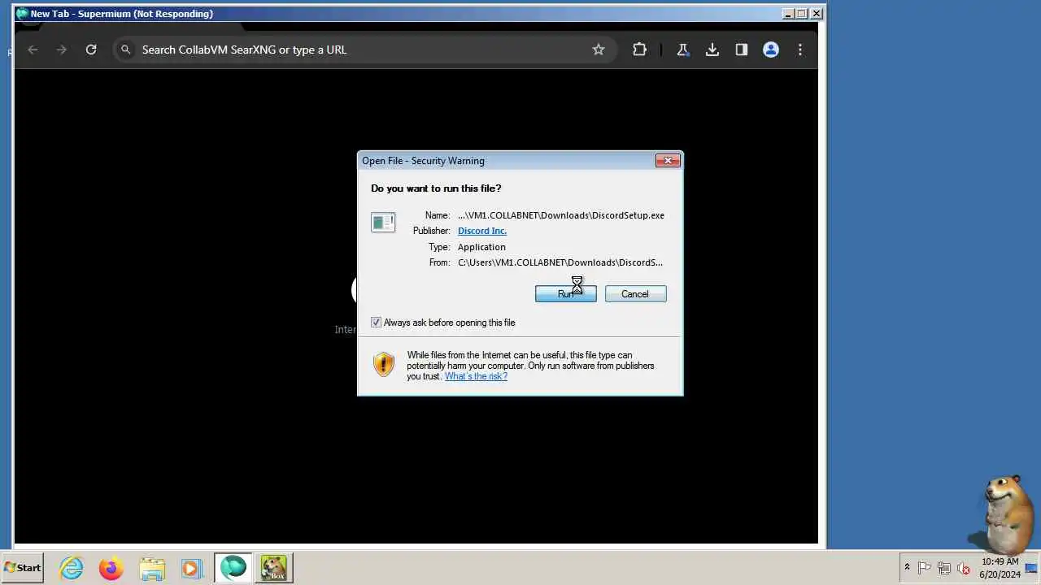Click the shield warning icon in dialog

[x=383, y=364]
